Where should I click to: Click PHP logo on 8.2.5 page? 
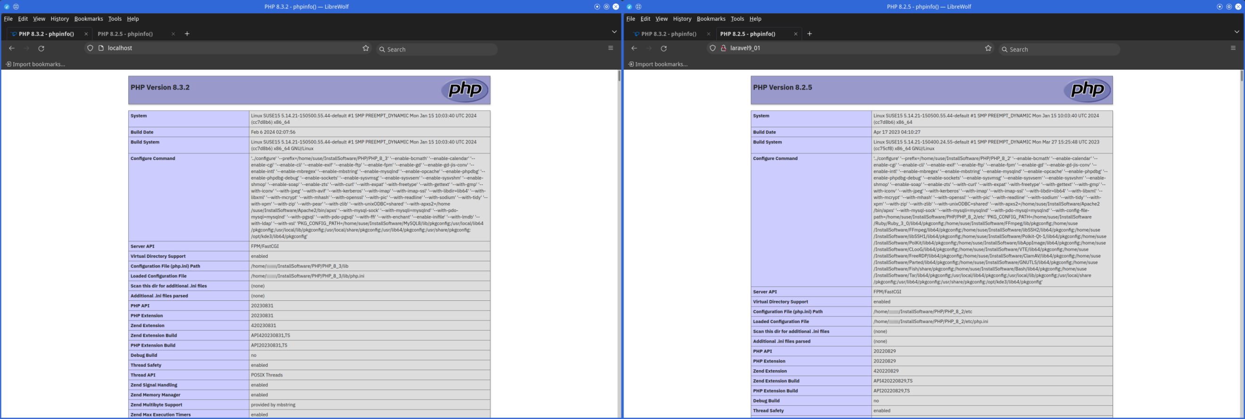click(x=1087, y=90)
